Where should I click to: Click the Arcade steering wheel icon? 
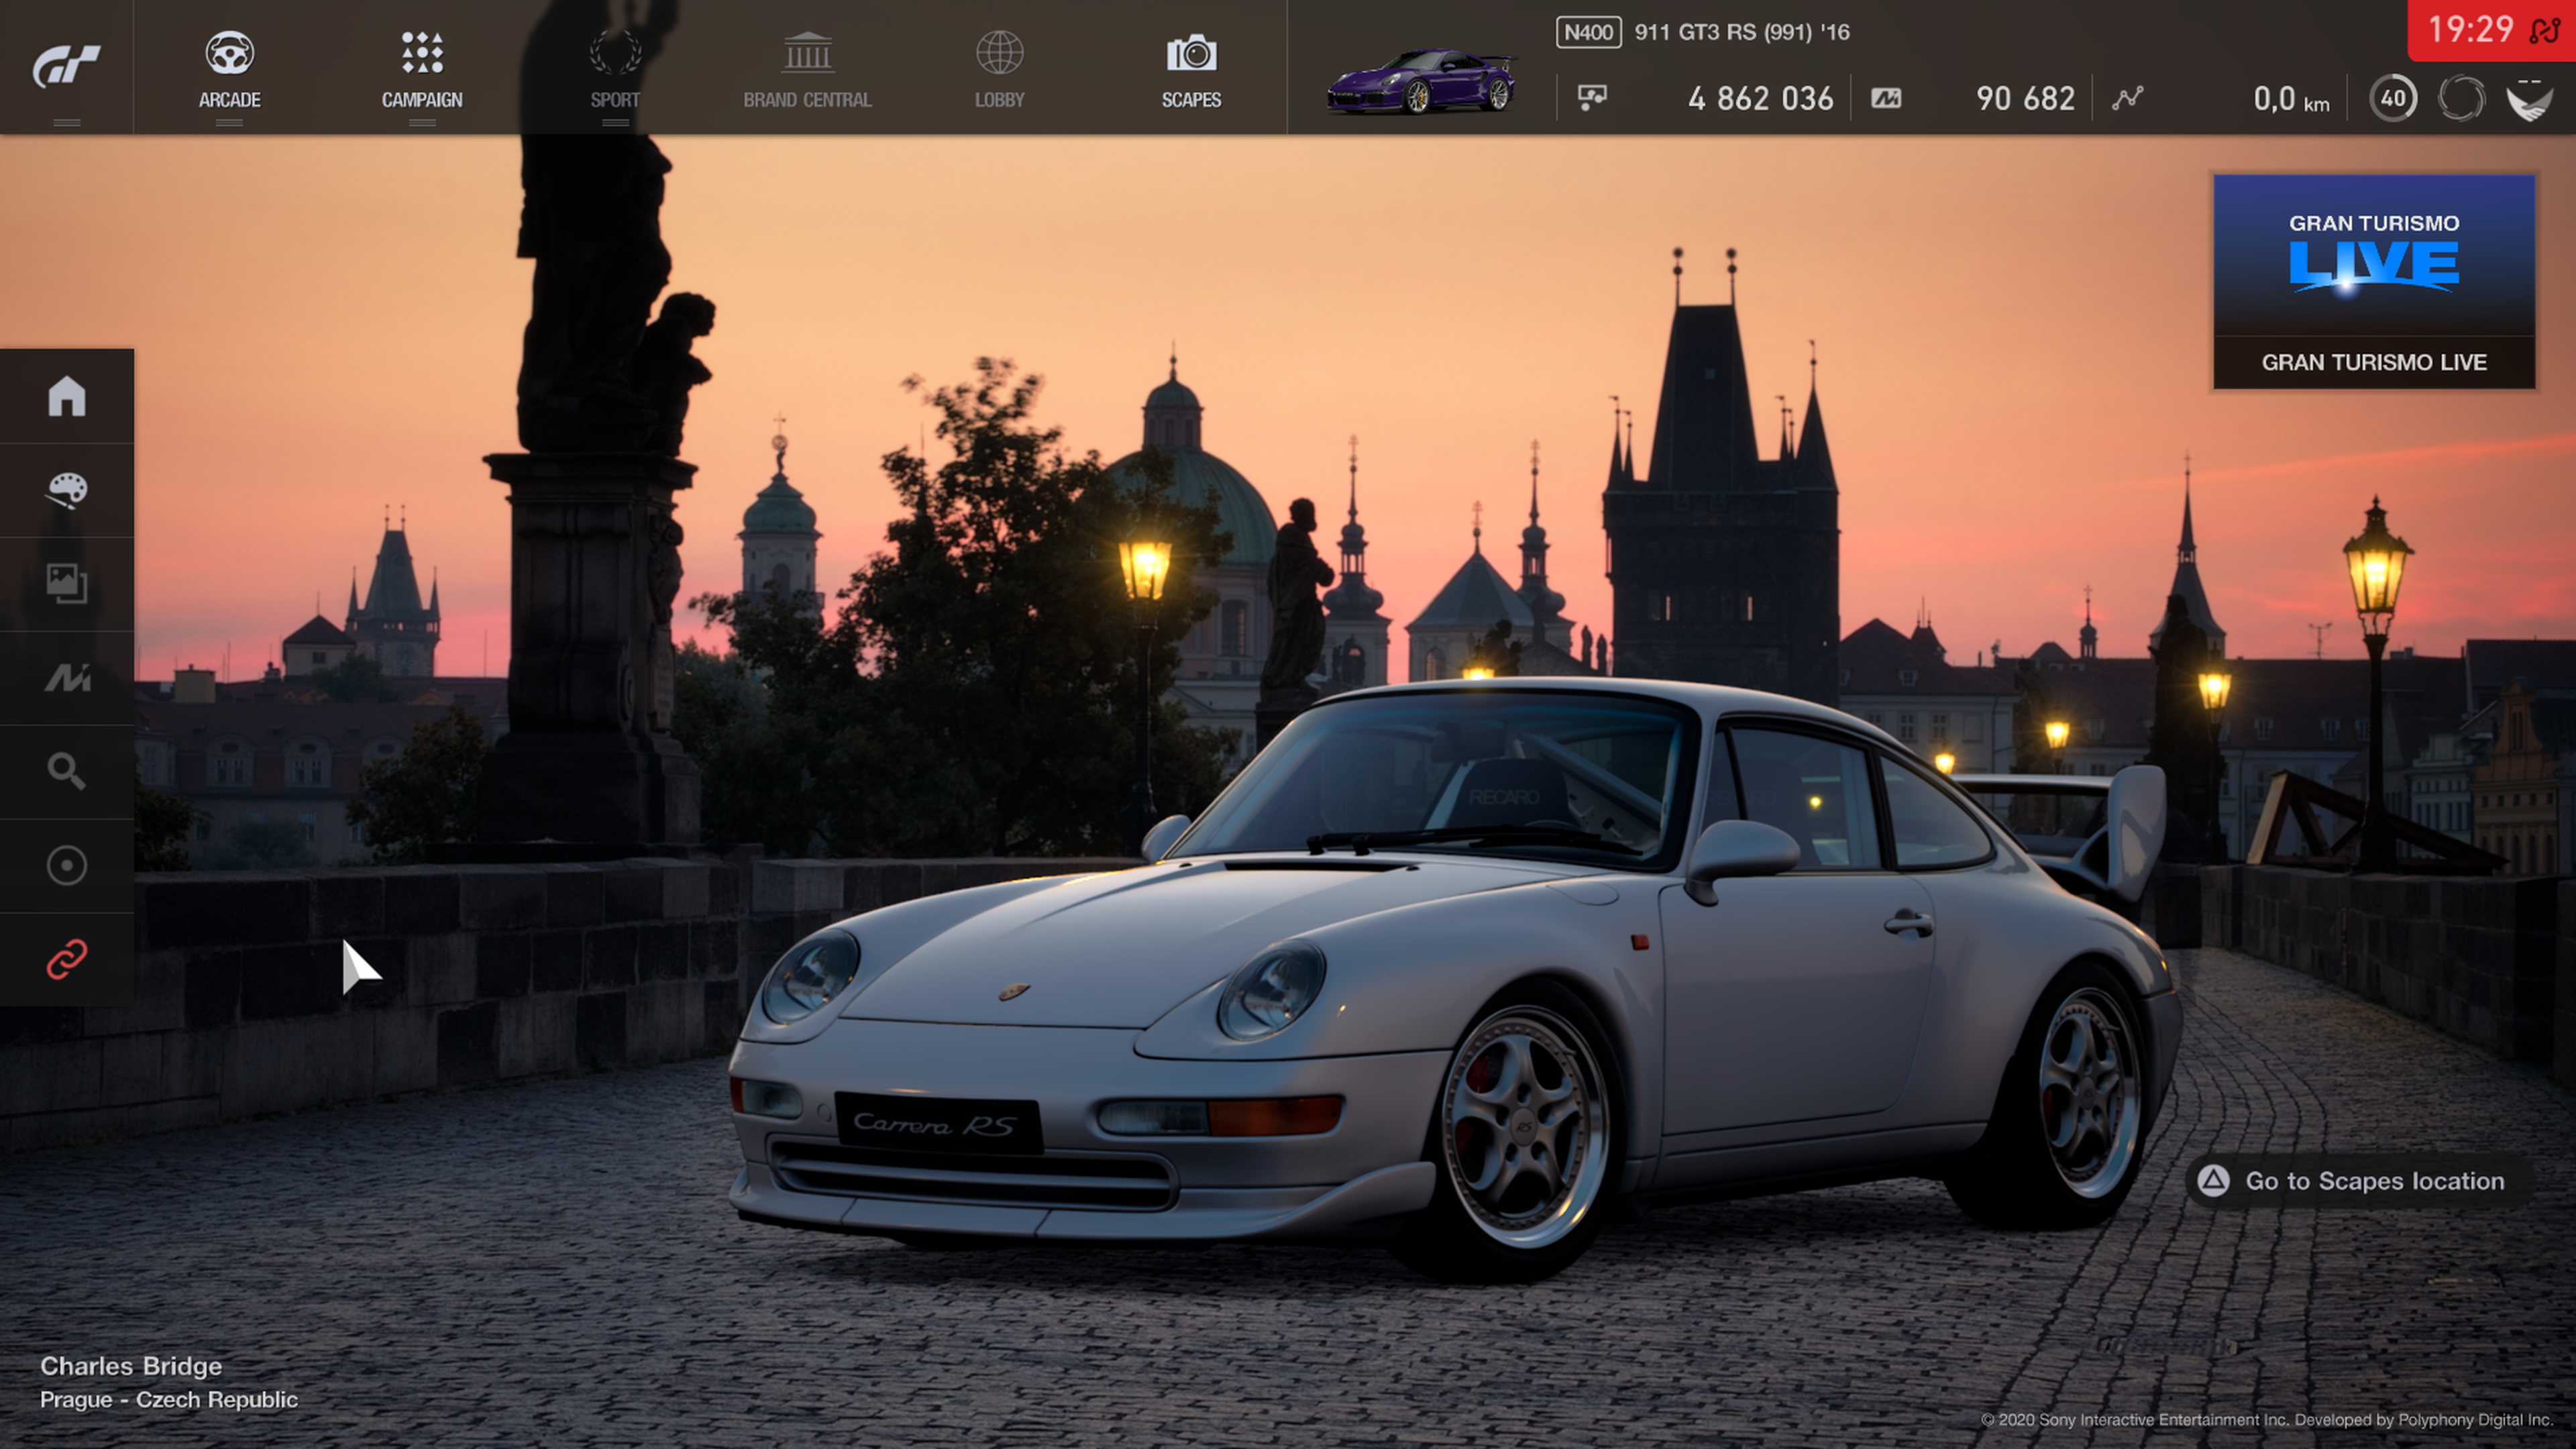229,52
